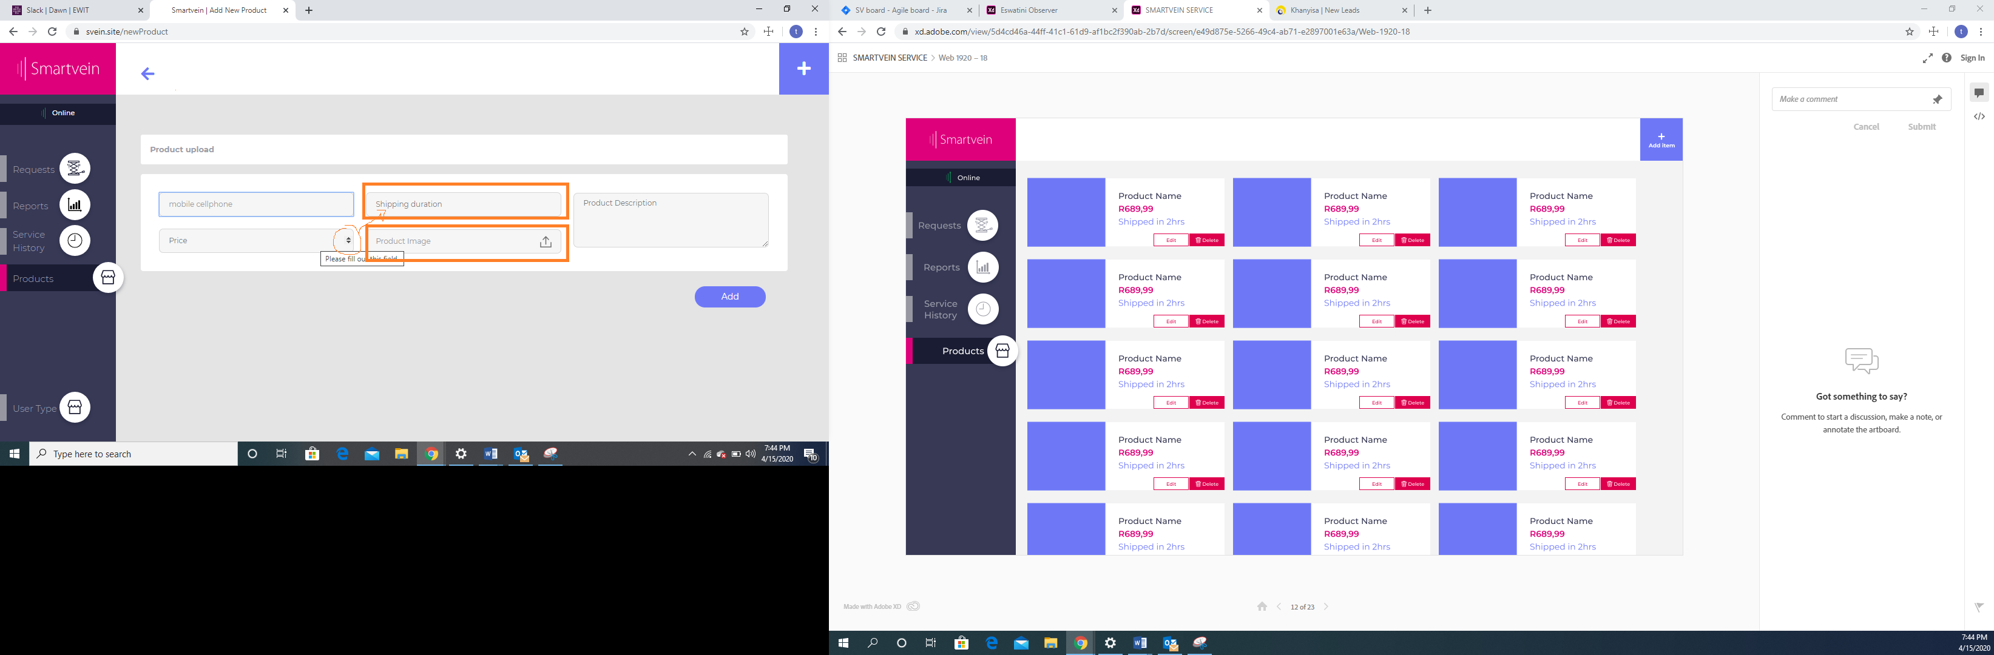Go to previous artboard with left chevron
The height and width of the screenshot is (655, 1994).
click(1279, 606)
